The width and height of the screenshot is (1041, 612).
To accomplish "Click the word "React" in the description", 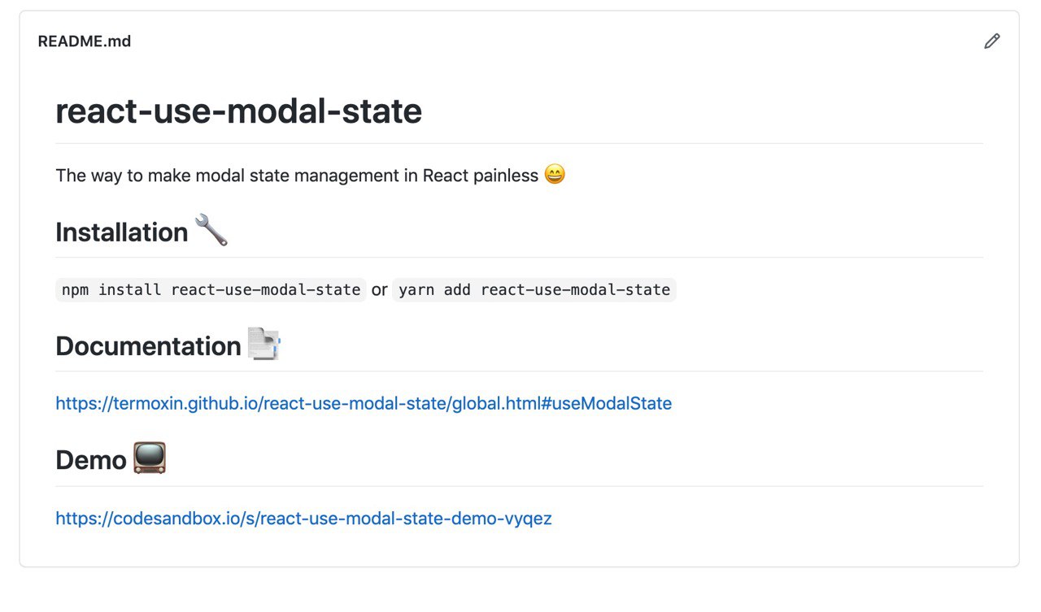I will pyautogui.click(x=445, y=176).
